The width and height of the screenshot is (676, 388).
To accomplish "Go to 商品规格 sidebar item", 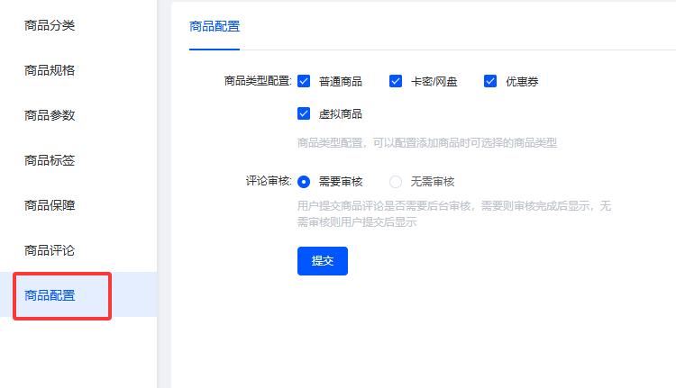I will [x=50, y=70].
